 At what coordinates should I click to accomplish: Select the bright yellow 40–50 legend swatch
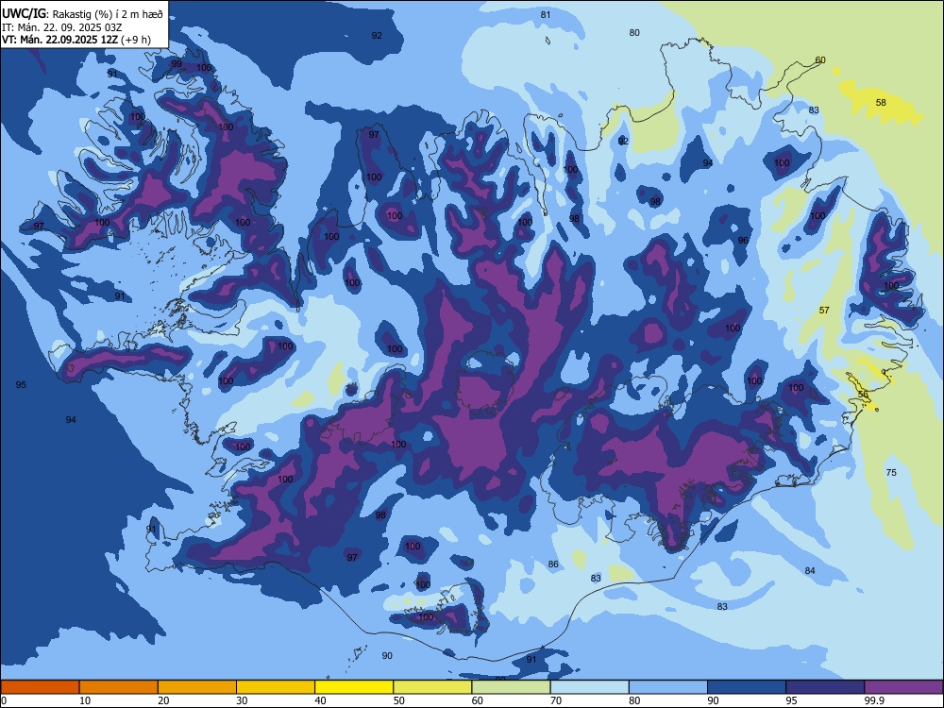tap(354, 687)
